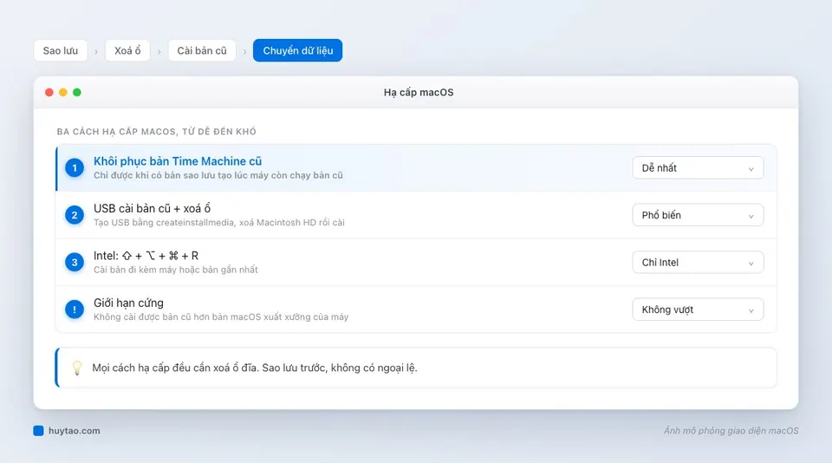Click the number 3 step badge
The image size is (832, 463).
tap(75, 263)
